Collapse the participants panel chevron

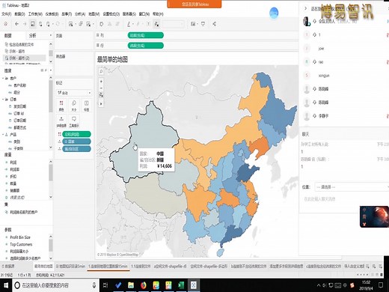pyautogui.click(x=305, y=8)
